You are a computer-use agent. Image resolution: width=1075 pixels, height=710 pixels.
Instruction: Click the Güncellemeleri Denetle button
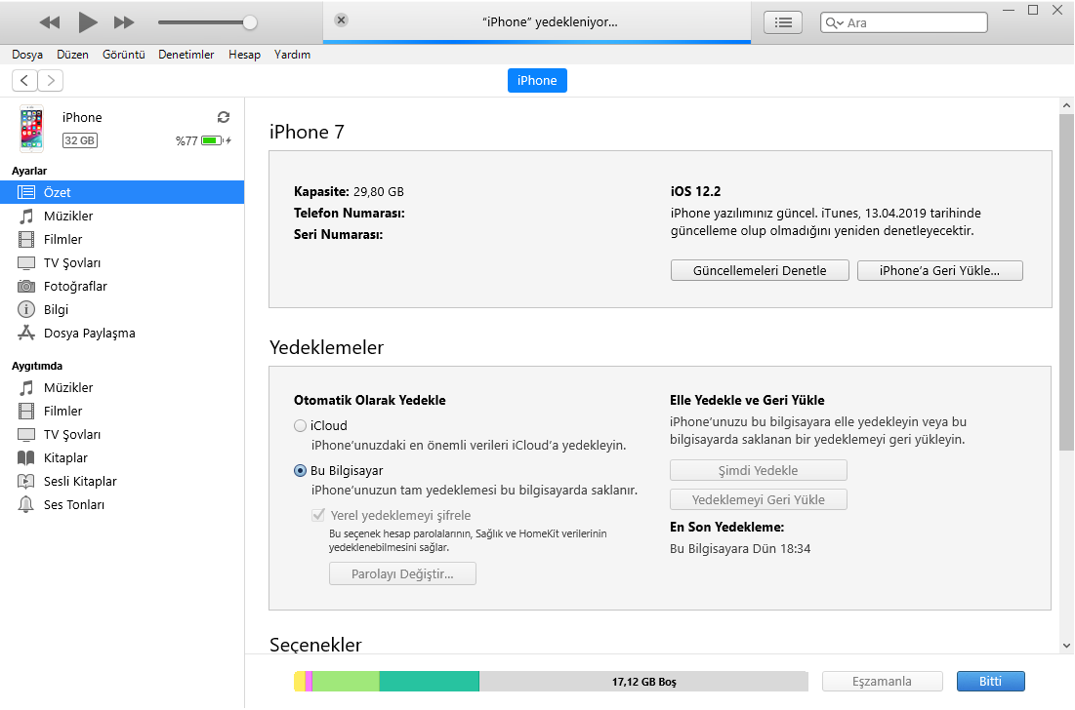pos(760,270)
